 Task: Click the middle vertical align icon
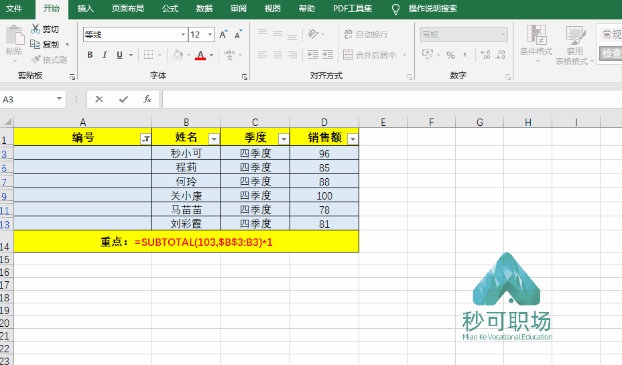click(277, 34)
